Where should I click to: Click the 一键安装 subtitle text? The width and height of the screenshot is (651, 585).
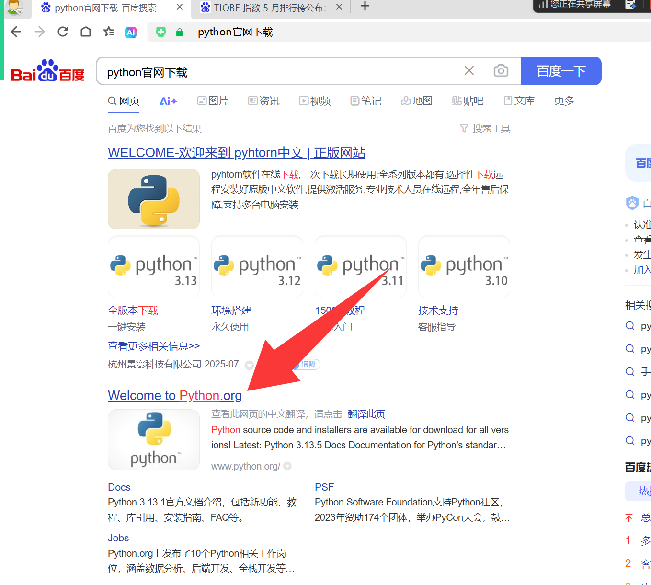pos(126,327)
